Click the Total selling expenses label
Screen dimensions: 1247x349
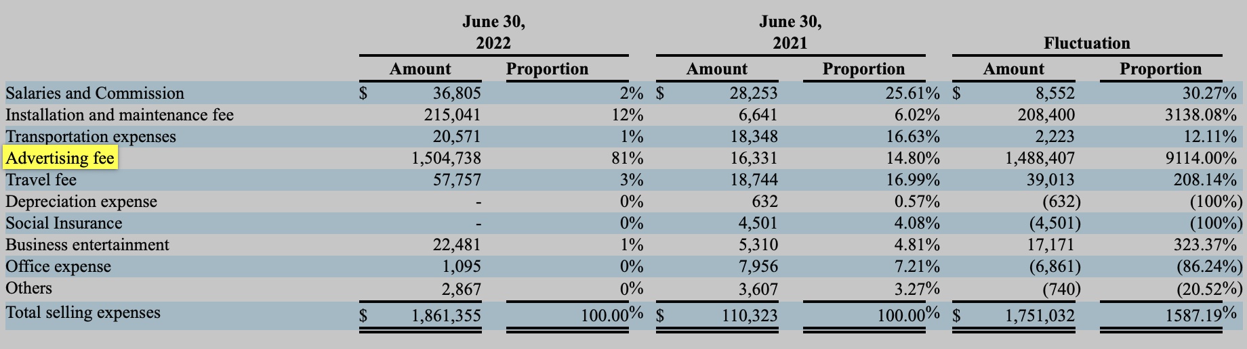[x=83, y=312]
